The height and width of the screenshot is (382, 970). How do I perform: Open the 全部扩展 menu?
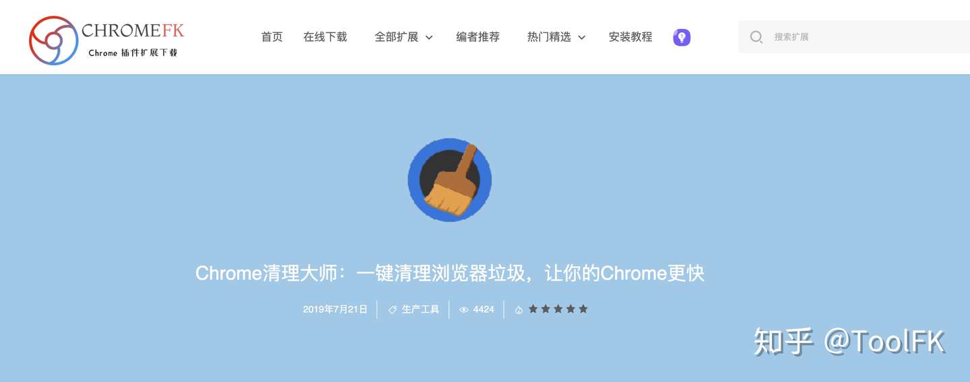click(x=397, y=37)
